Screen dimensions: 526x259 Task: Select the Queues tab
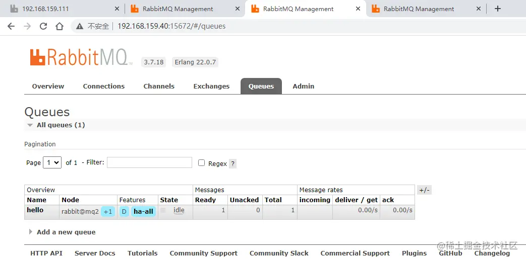(261, 87)
